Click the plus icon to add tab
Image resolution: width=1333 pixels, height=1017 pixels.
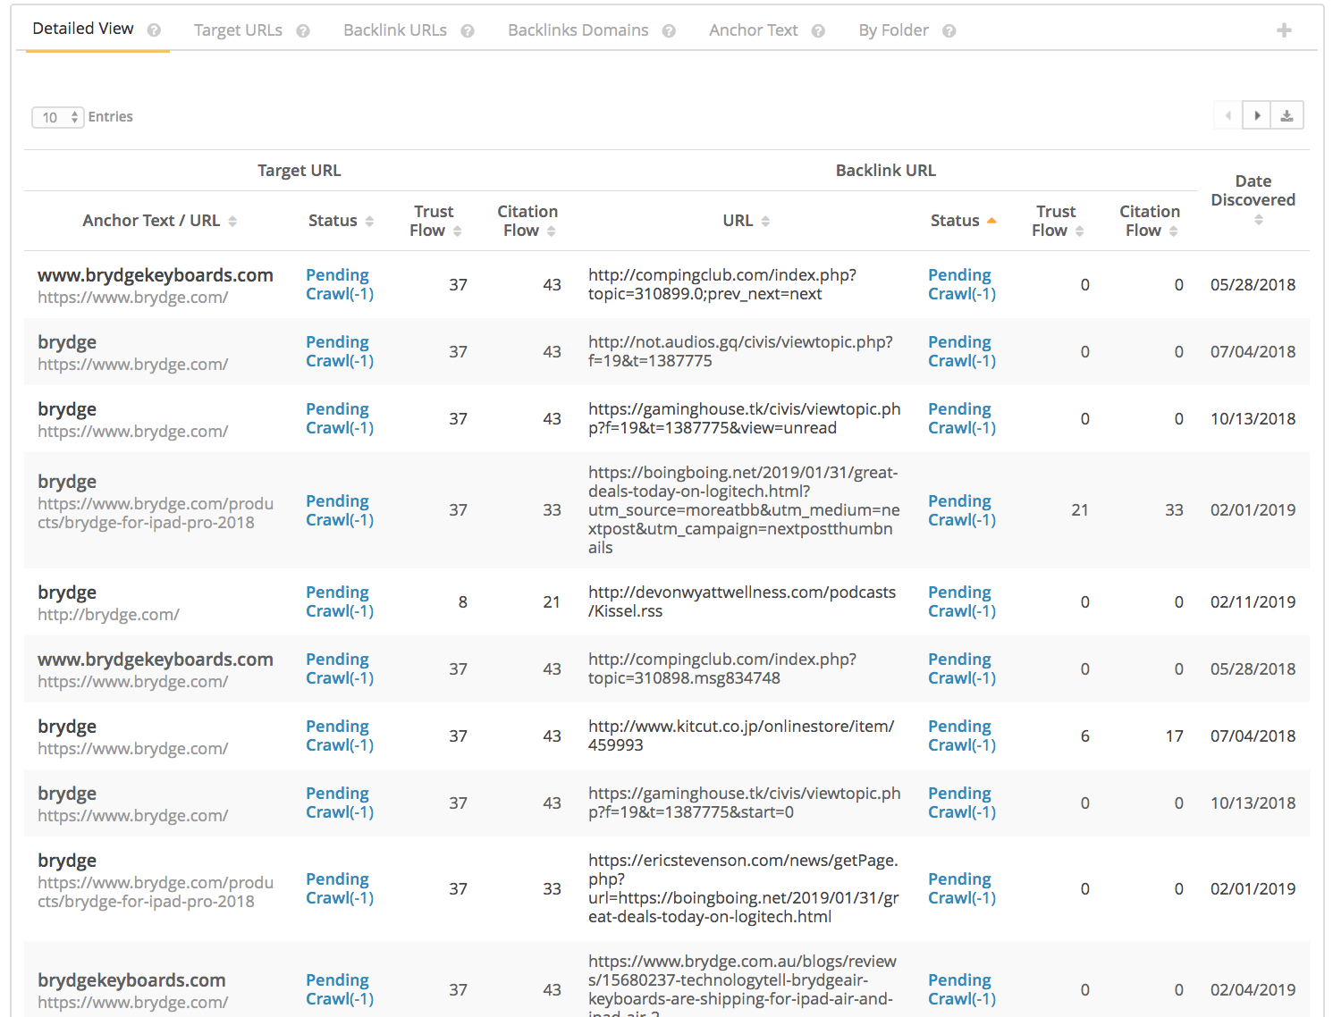click(x=1284, y=30)
